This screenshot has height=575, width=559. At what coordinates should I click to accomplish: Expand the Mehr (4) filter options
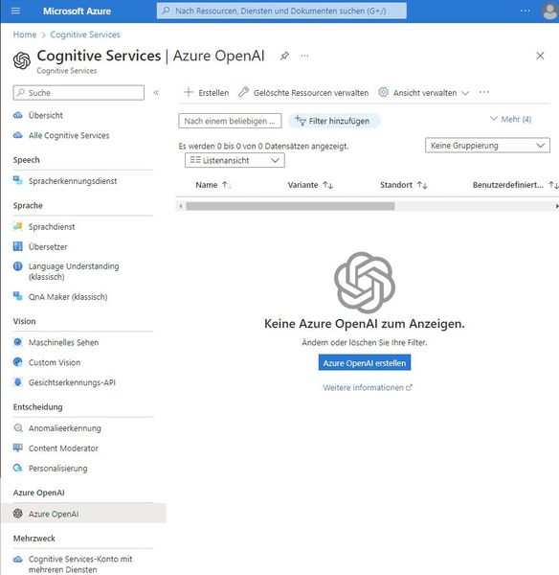(x=510, y=119)
